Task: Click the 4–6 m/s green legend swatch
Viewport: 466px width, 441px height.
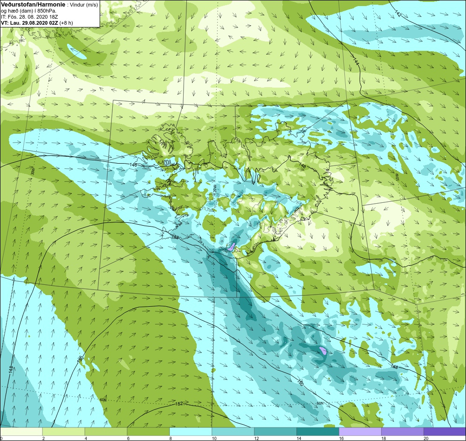Action: click(x=106, y=431)
